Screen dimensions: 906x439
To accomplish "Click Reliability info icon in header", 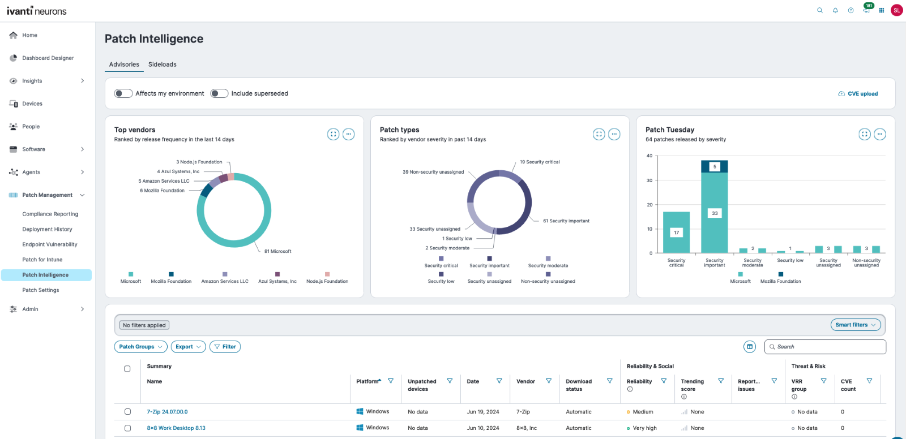I will pyautogui.click(x=630, y=389).
